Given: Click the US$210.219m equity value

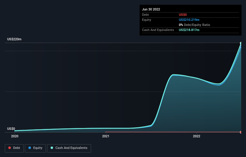Looking at the screenshot, I should [189, 20].
